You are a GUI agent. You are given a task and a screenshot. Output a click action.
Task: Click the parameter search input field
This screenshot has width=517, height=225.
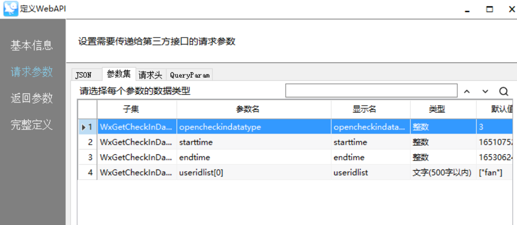(x=371, y=91)
